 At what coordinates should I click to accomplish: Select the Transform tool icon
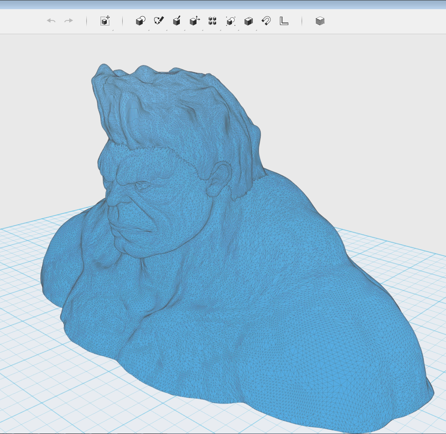(105, 21)
